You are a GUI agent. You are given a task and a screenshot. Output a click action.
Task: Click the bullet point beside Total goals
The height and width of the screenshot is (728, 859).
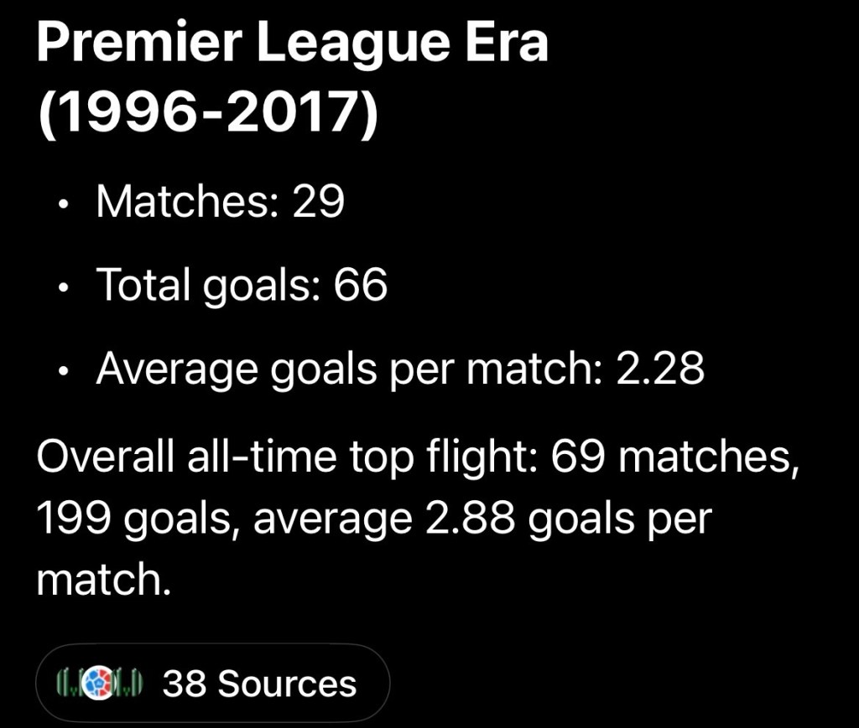pos(64,287)
